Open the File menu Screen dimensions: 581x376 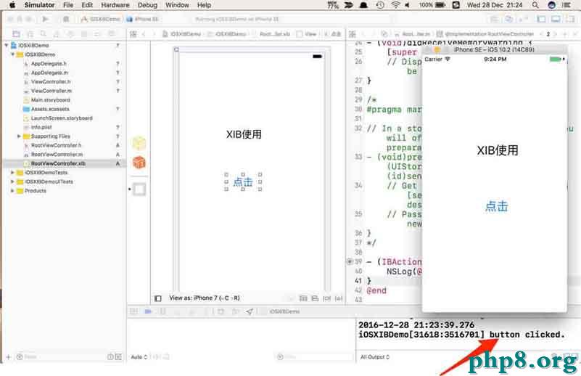pos(68,5)
